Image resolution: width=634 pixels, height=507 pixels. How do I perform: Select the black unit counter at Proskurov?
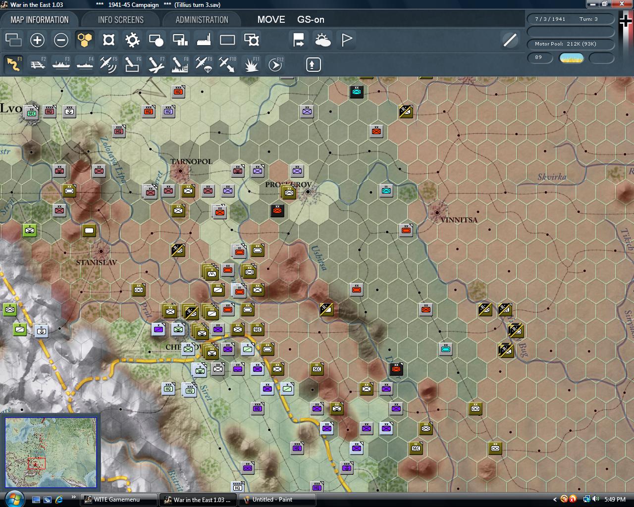[277, 210]
